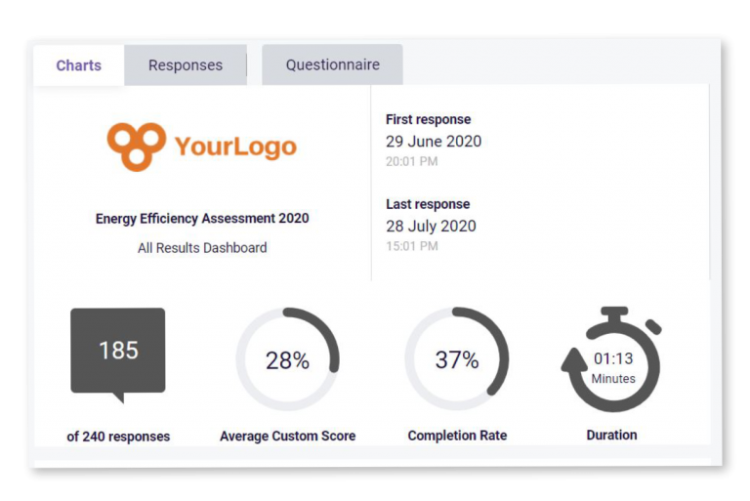Click the 185 responses speech bubble icon

click(x=118, y=352)
